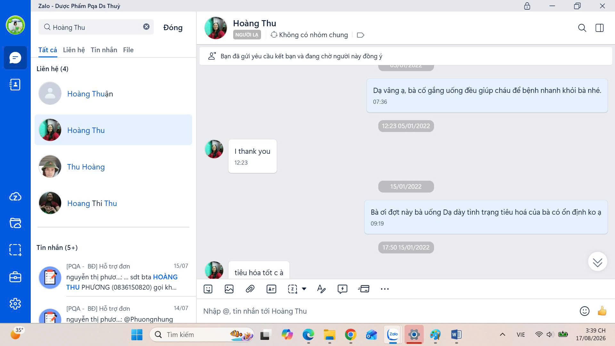Image resolution: width=615 pixels, height=346 pixels.
Task: Open Zalo settings gear in sidebar
Action: tap(15, 303)
